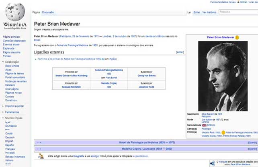Open the Ajuda link
The height and width of the screenshot is (167, 258).
click(x=8, y=70)
